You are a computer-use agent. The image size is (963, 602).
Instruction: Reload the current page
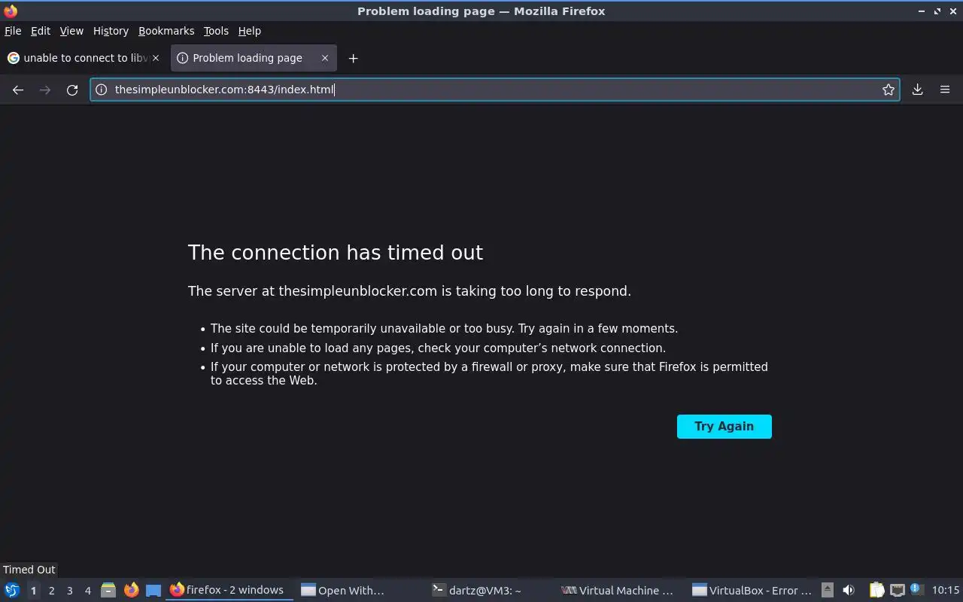(72, 90)
